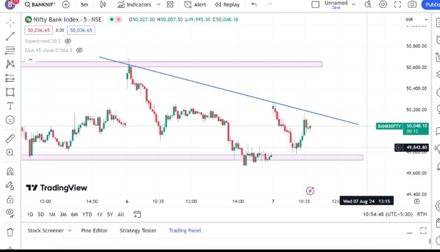Click the 50,036.65 sell price box

coord(38,30)
